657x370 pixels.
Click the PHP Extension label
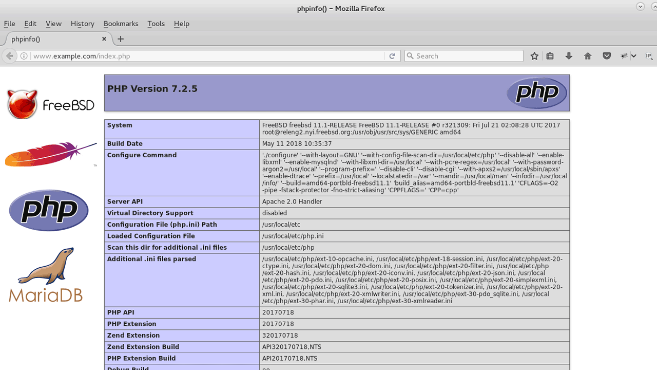point(131,324)
